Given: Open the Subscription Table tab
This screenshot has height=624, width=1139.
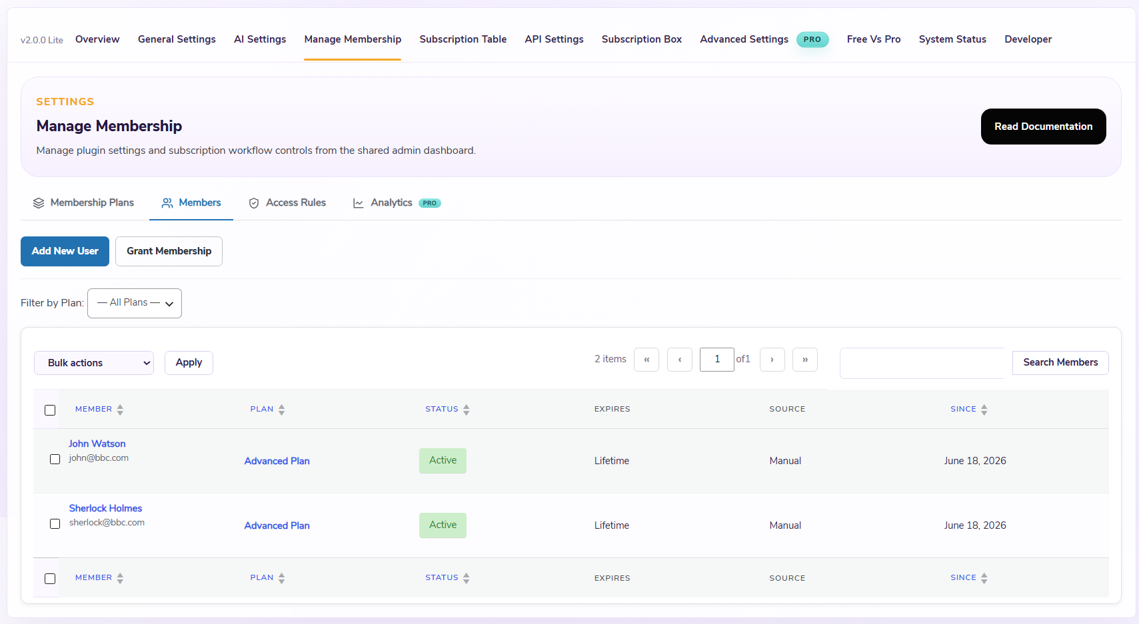Looking at the screenshot, I should [463, 39].
